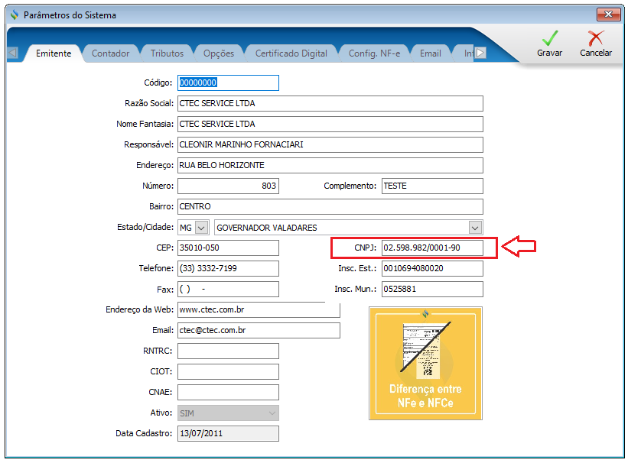Go to the Config. NF-e tab
Image resolution: width=628 pixels, height=463 pixels.
374,53
